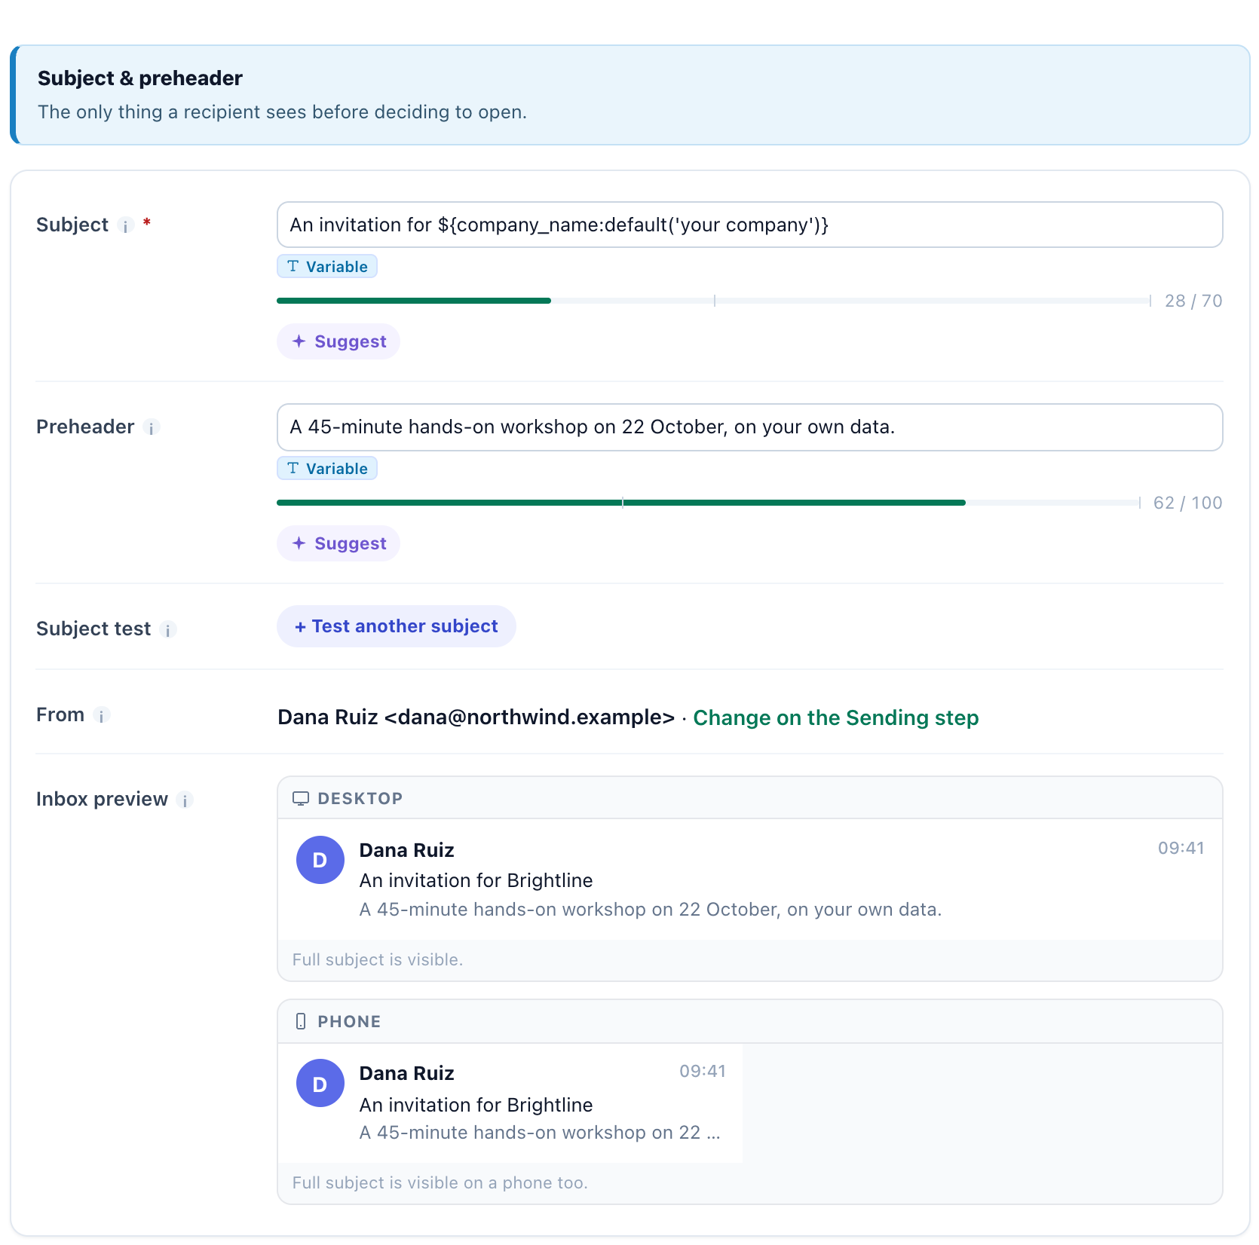1259x1245 pixels.
Task: Click the Preheader length progress bar
Action: pyautogui.click(x=709, y=503)
